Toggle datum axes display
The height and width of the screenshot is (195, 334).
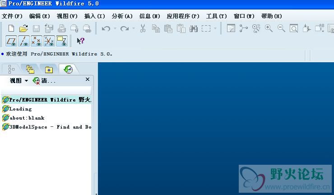point(24,41)
